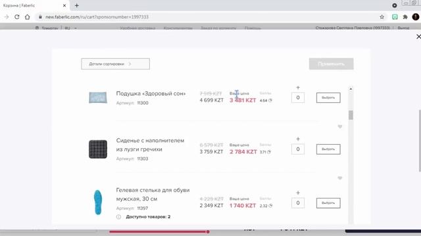Open the Подушка «Здоровый сон» product title
Screen dimensions: 421x236
[151, 93]
